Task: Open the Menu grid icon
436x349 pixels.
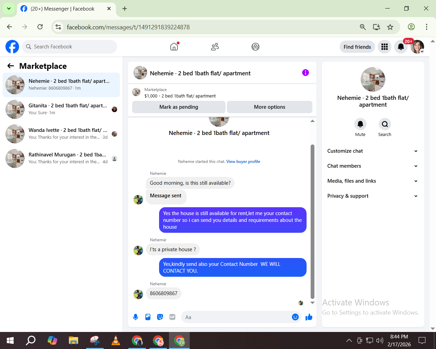Action: pos(385,47)
